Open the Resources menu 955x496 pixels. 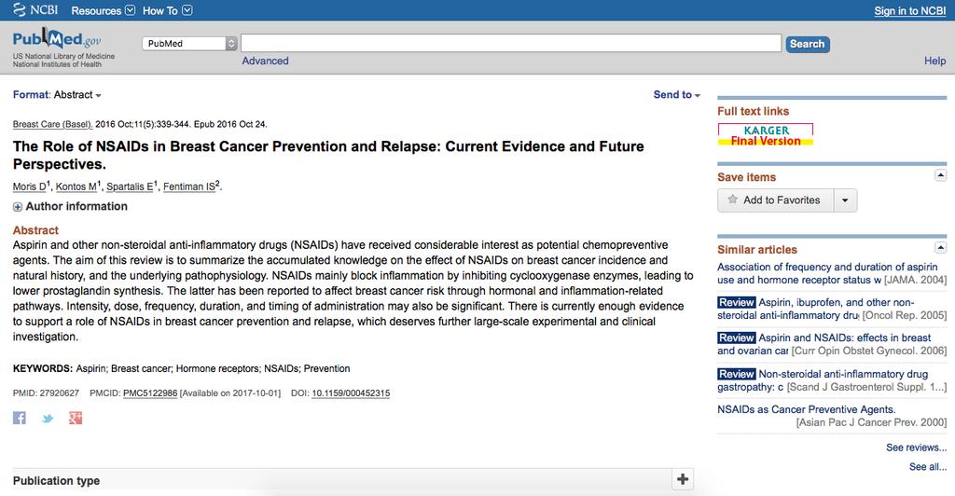pyautogui.click(x=103, y=10)
